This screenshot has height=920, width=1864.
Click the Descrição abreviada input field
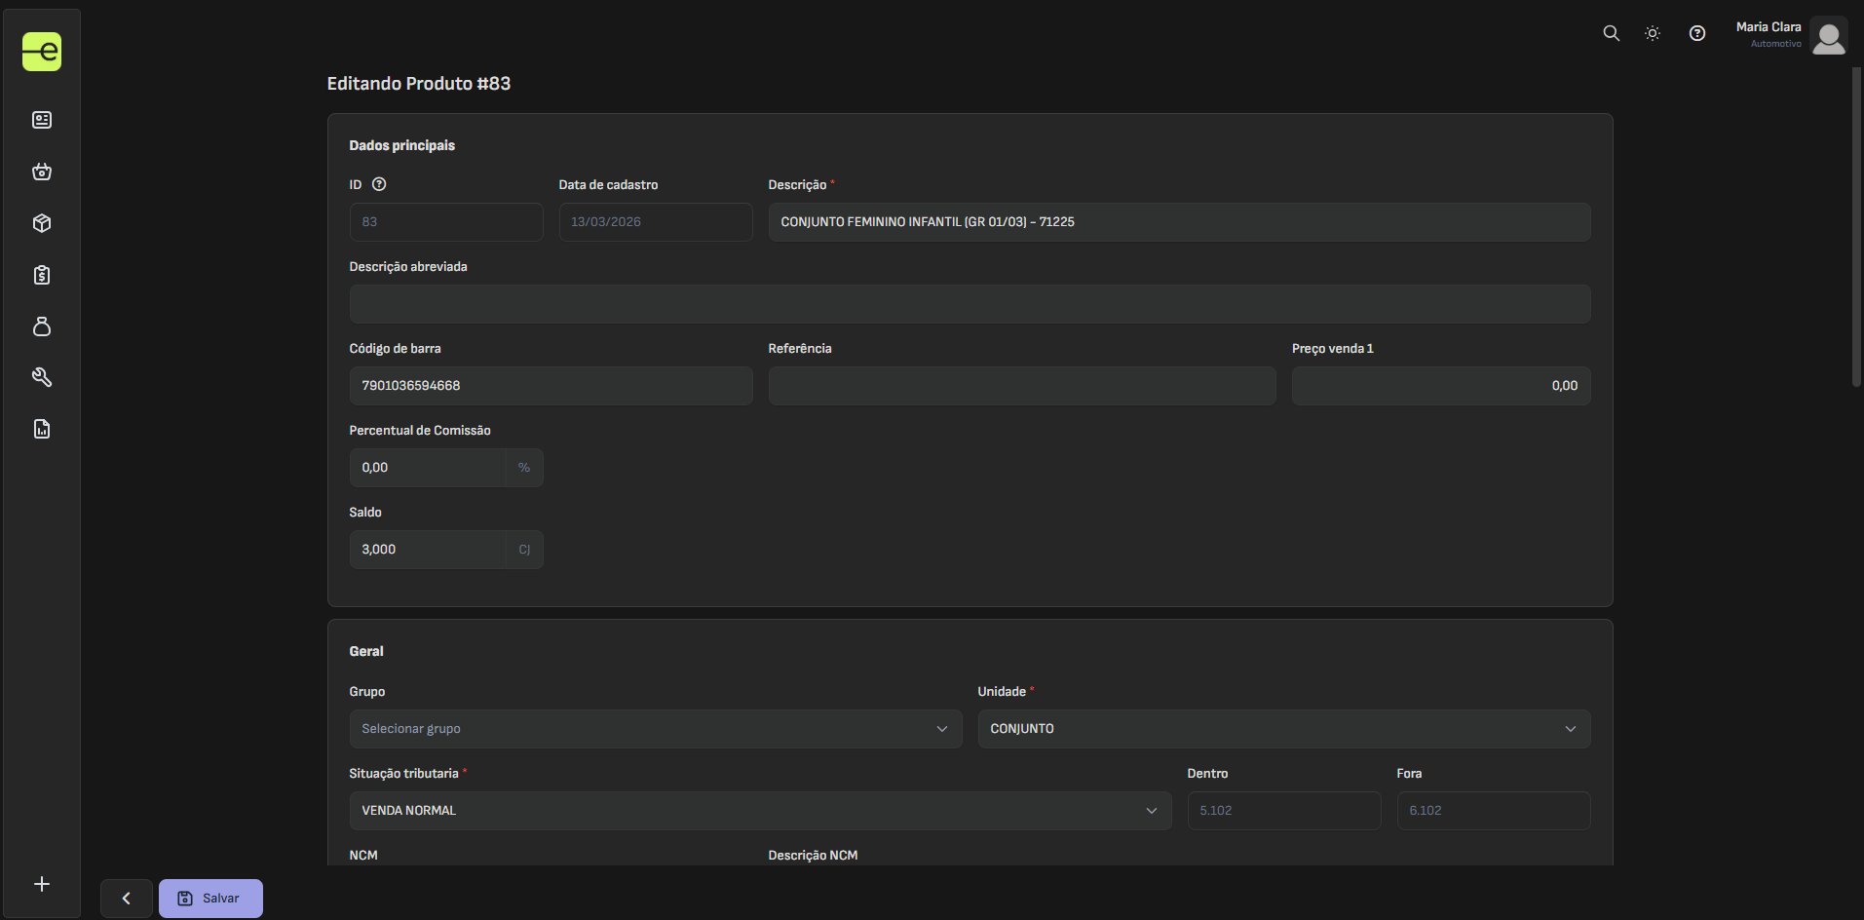pyautogui.click(x=970, y=304)
